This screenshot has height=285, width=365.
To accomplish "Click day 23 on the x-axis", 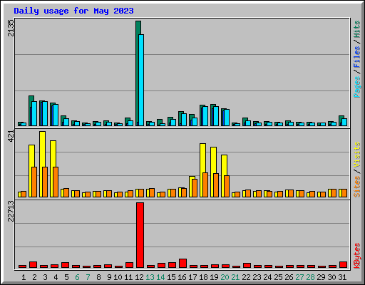I will [257, 277].
